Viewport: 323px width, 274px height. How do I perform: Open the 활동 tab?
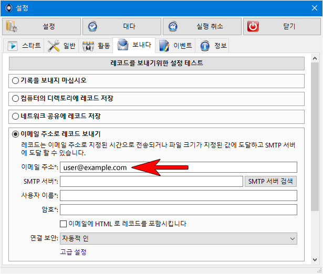[96, 46]
